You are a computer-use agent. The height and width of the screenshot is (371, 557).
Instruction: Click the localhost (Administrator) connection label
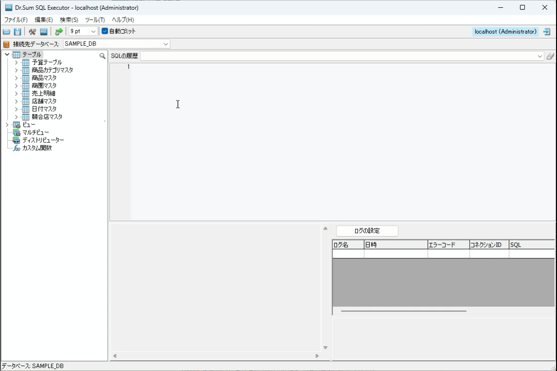(x=505, y=32)
